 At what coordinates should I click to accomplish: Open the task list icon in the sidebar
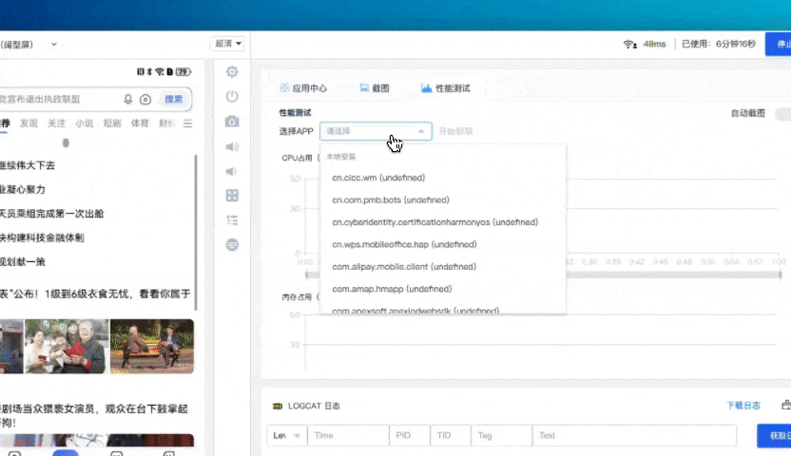(232, 219)
